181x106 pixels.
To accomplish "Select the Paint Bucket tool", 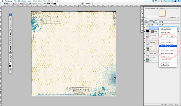I will click(10, 40).
